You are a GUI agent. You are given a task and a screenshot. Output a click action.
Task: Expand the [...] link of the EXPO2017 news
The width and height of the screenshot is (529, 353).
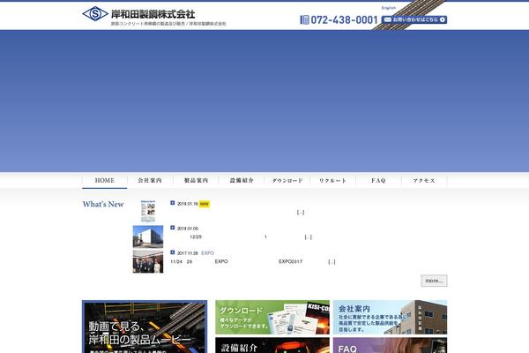click(x=332, y=262)
